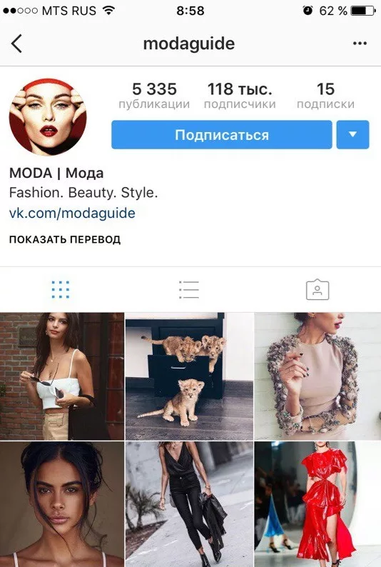View the 15 подписки list
Viewport: 381px width, 567px height.
point(325,96)
